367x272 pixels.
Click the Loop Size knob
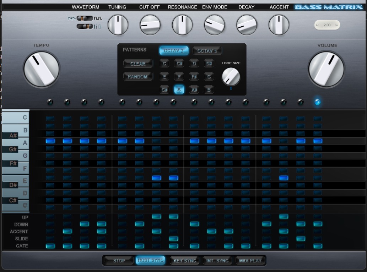pos(231,76)
